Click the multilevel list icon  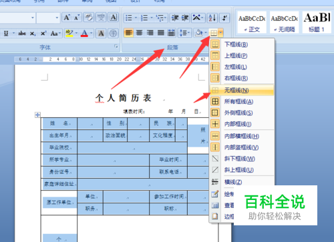[x=160, y=18]
